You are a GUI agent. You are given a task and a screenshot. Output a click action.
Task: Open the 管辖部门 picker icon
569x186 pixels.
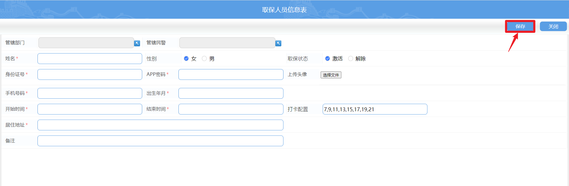tap(137, 43)
